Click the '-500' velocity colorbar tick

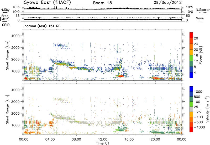[198, 122]
